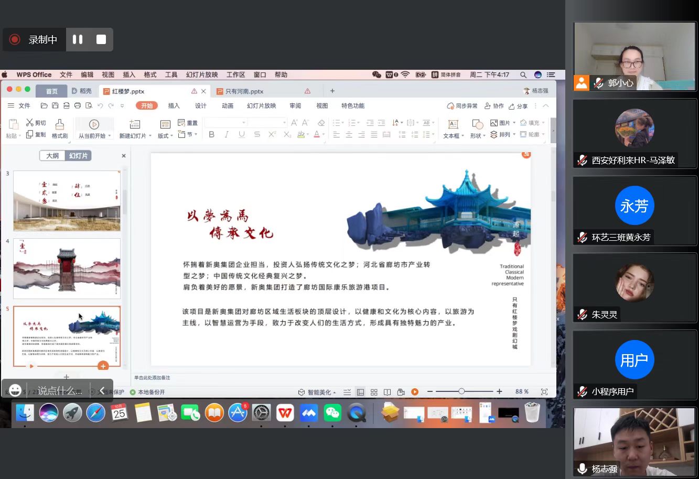Open reading view in status bar
The image size is (699, 479).
(x=387, y=392)
